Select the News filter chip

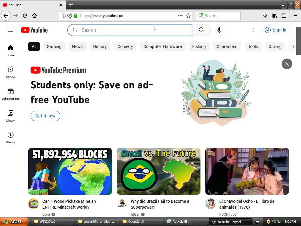(77, 46)
